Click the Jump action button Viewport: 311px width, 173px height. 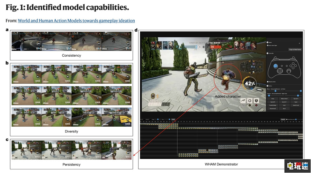click(272, 99)
